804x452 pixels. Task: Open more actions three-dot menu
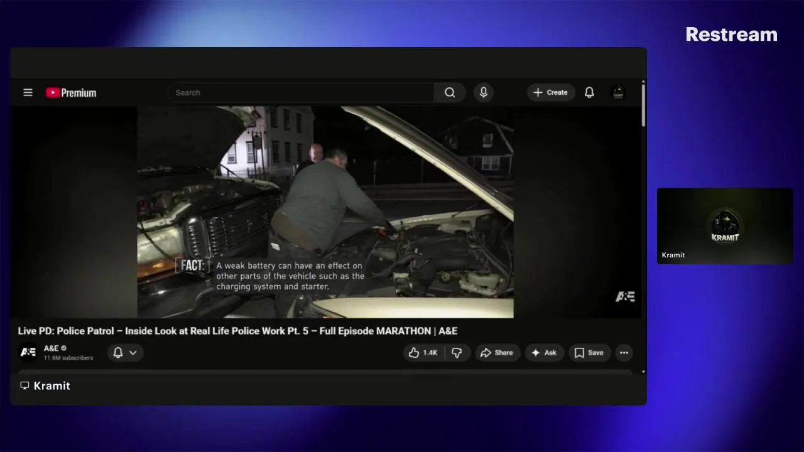624,353
